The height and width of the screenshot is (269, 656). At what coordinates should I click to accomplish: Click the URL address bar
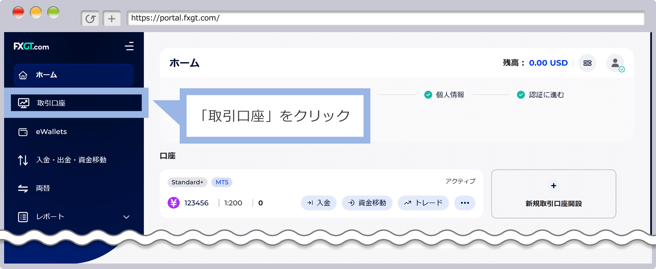click(x=385, y=18)
